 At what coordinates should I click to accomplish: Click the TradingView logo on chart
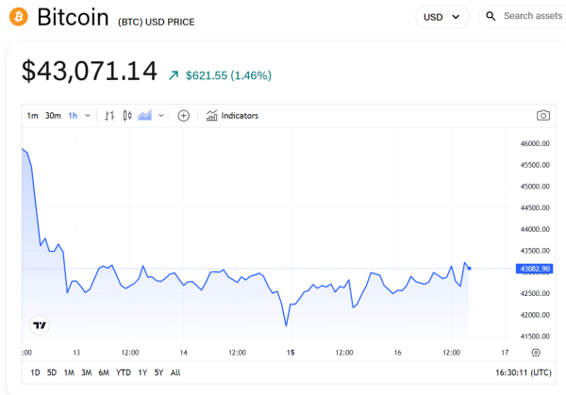[40, 326]
